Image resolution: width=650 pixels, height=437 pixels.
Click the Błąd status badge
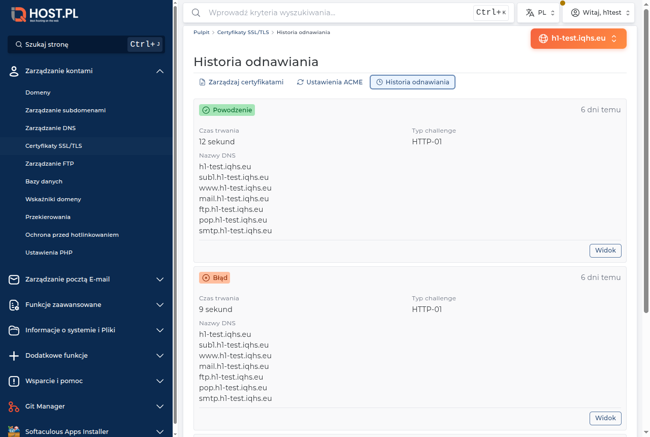(214, 278)
